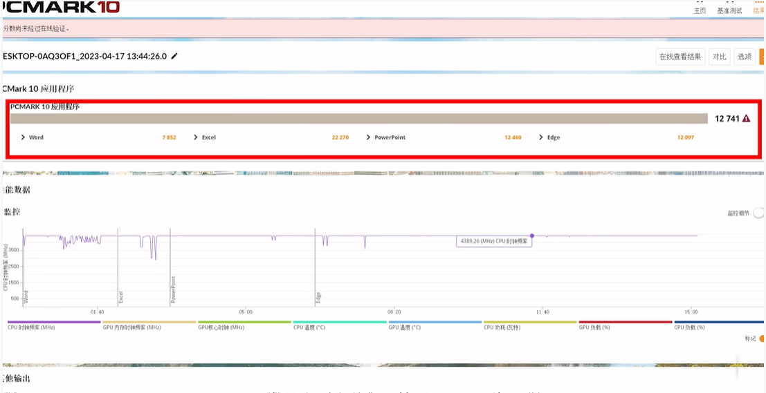Click the 01:40 time axis label

pyautogui.click(x=97, y=311)
